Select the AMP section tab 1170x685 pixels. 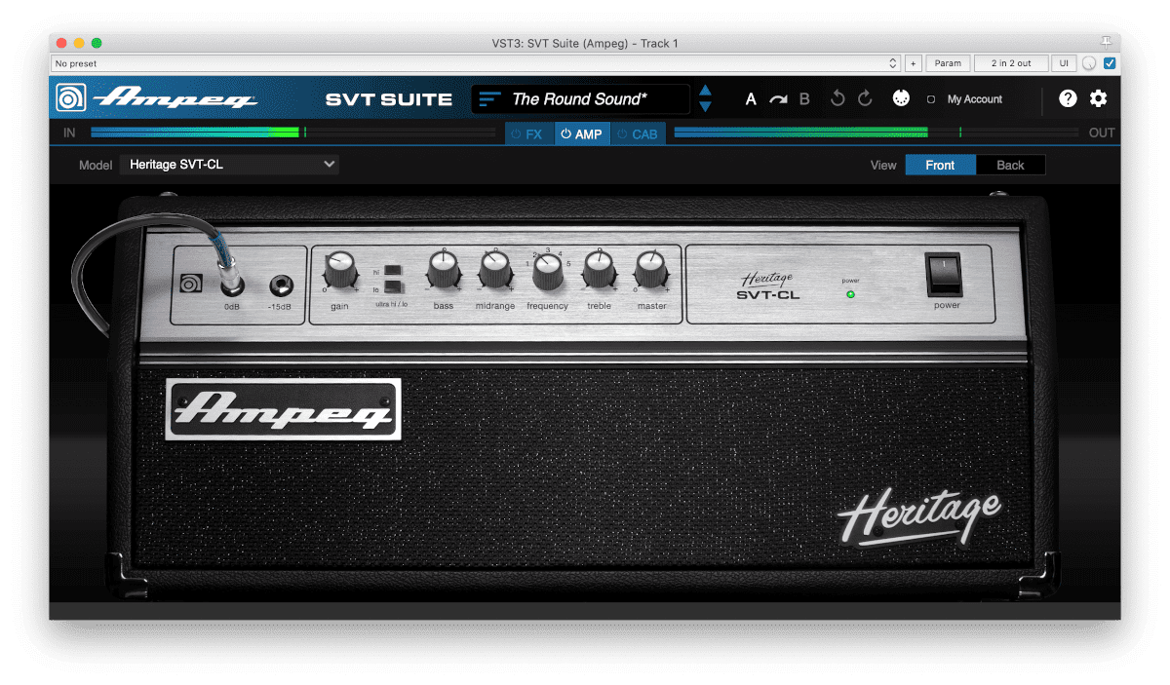[582, 133]
